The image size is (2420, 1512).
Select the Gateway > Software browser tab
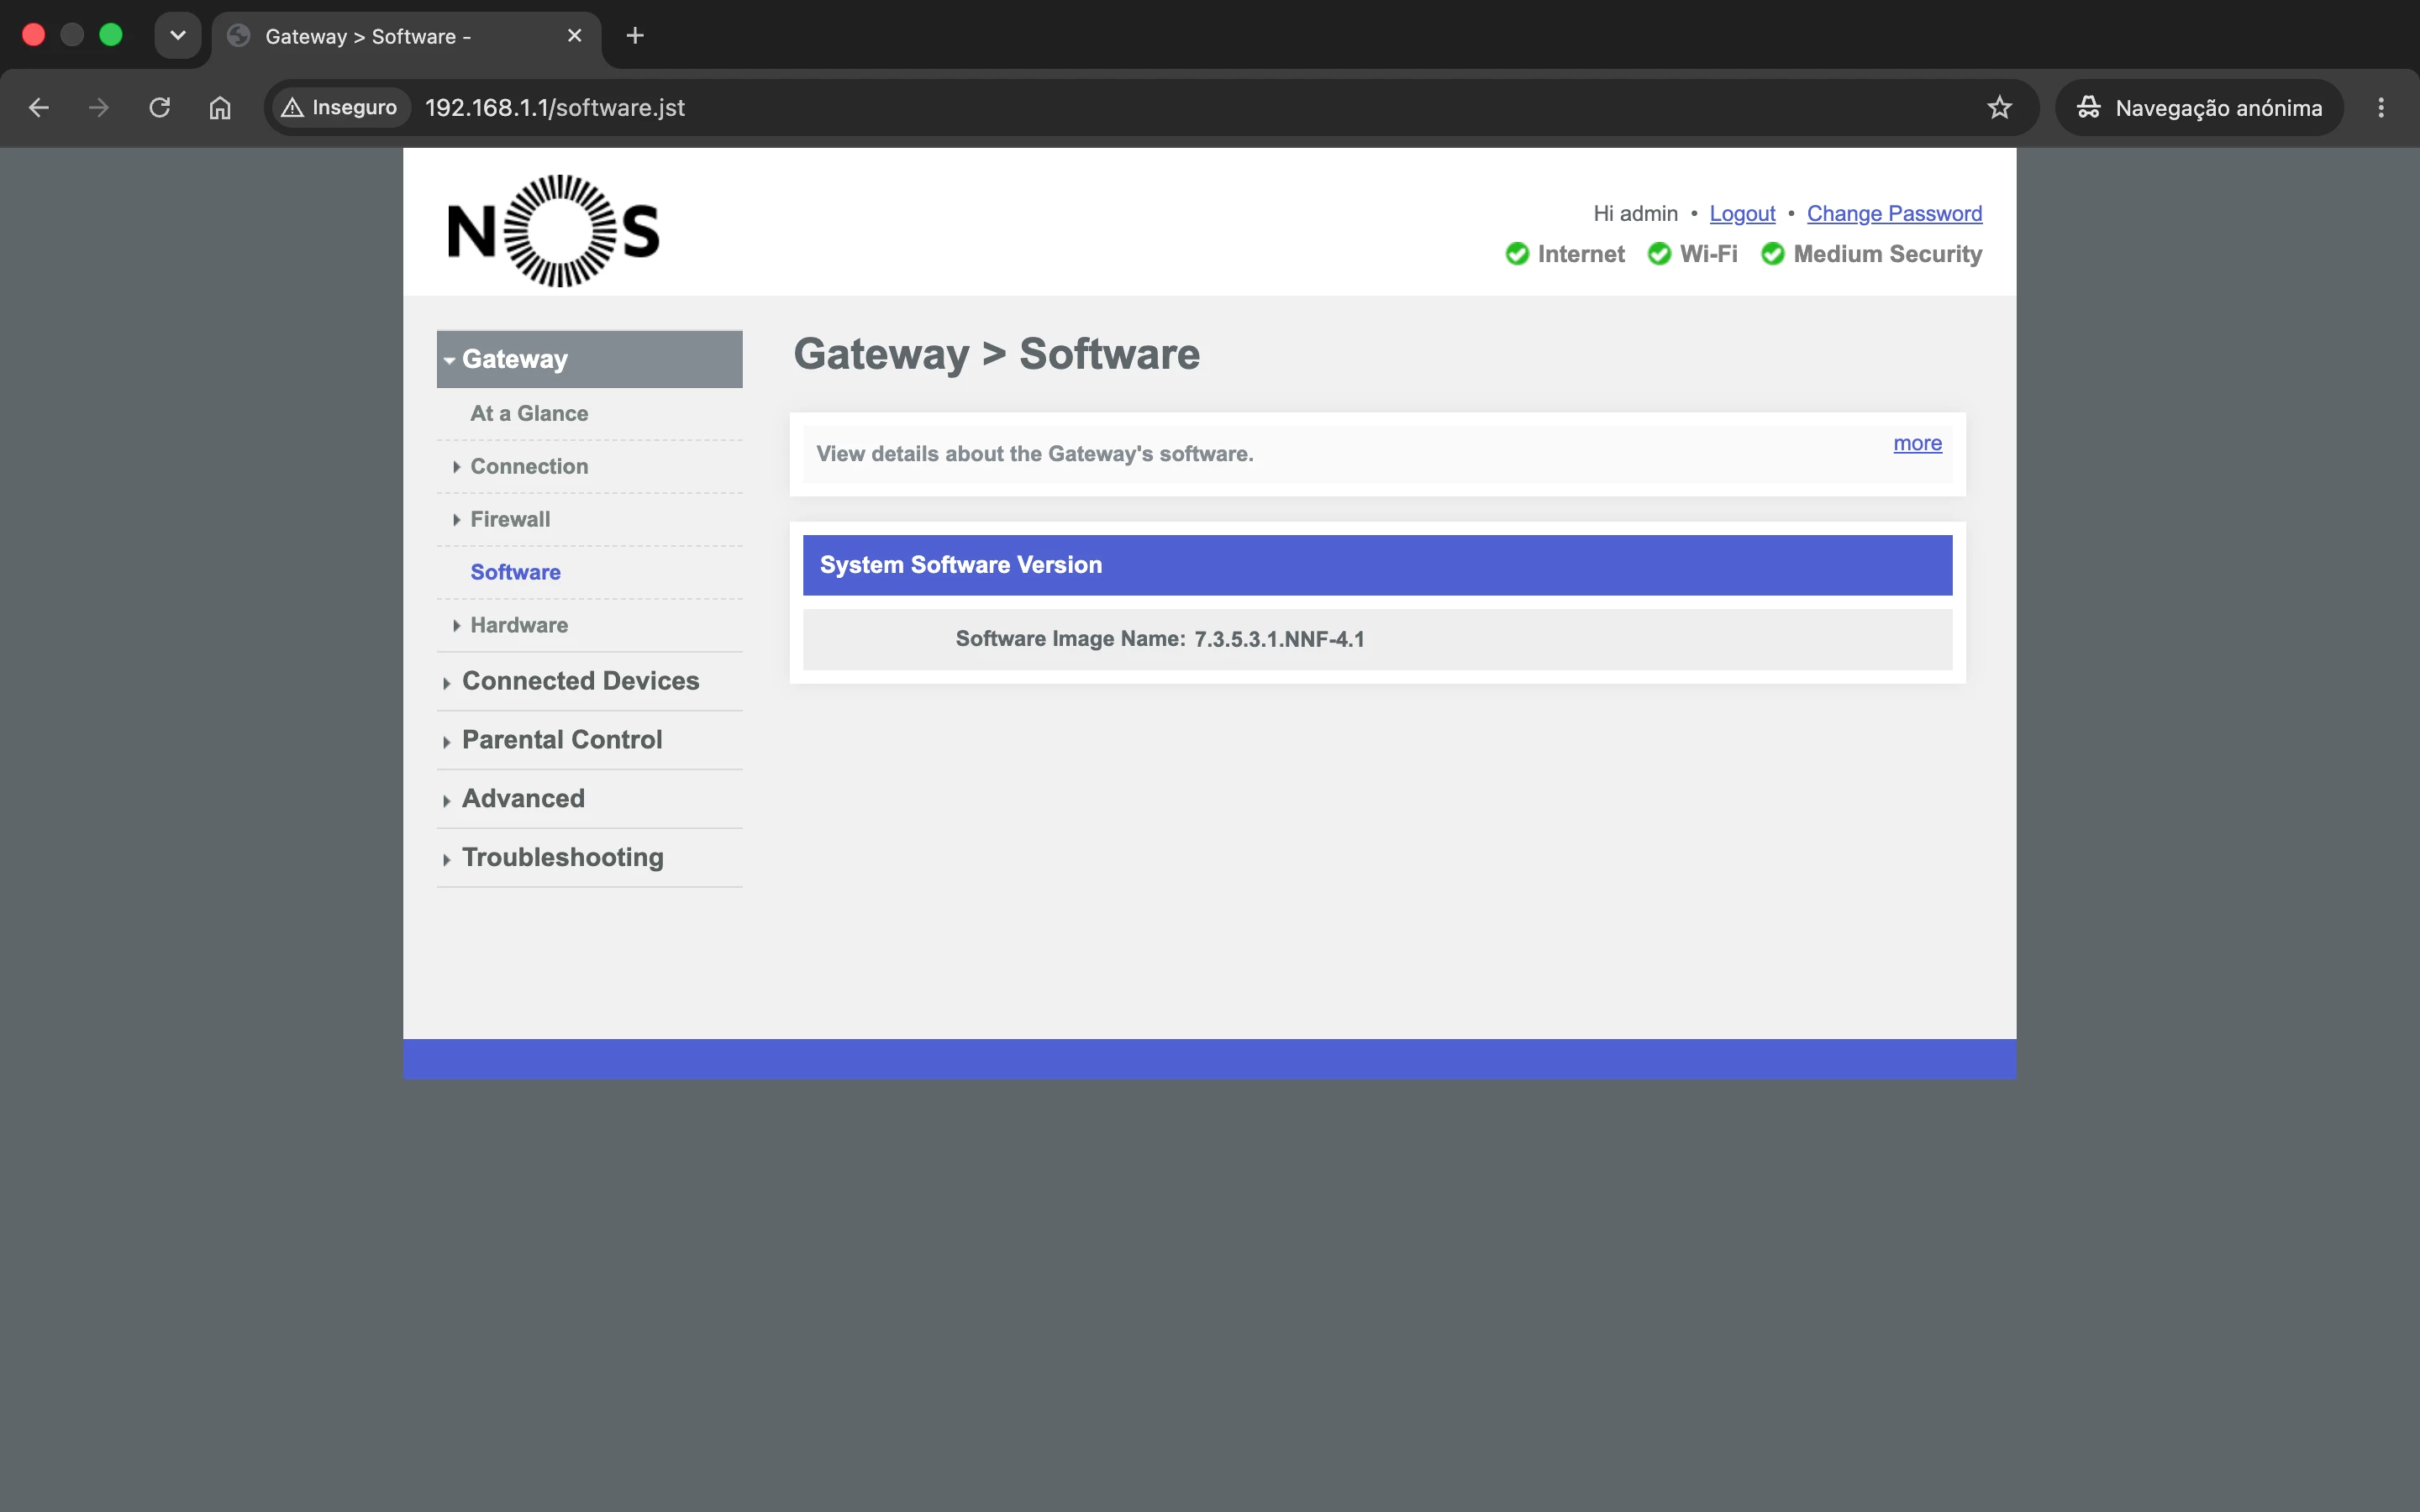click(x=406, y=37)
